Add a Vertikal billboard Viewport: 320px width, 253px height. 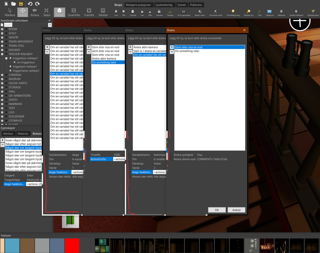[x=296, y=13]
